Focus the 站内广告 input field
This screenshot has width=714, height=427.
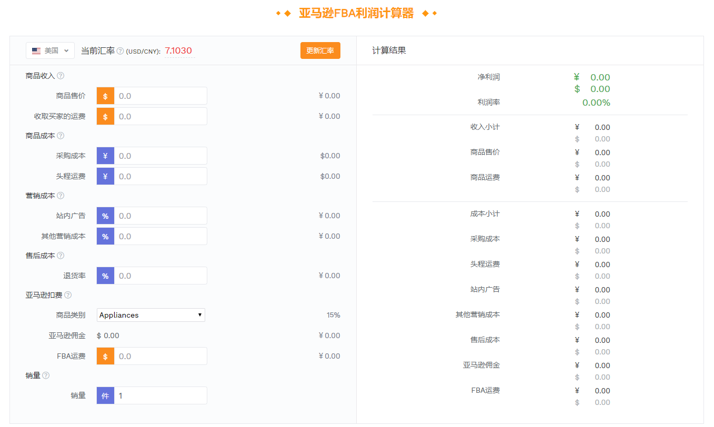pos(160,216)
